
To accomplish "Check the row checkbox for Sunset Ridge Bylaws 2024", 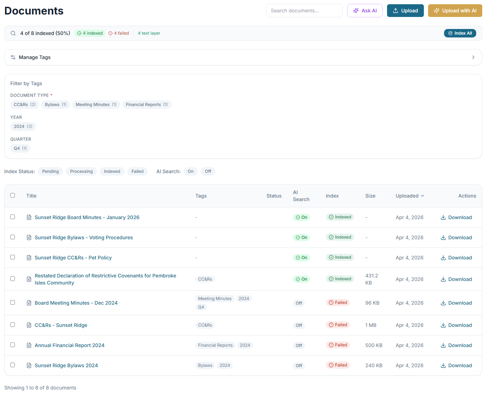I will (13, 365).
